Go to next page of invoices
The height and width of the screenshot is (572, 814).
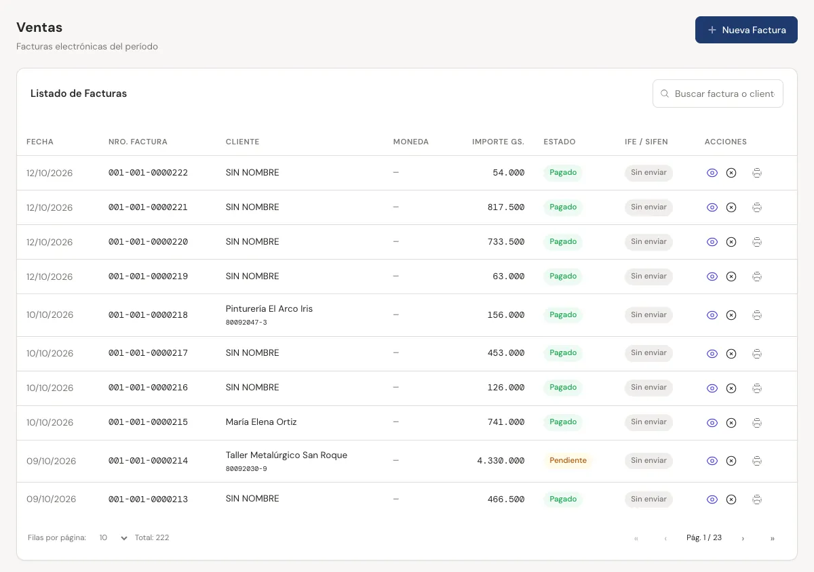(x=743, y=538)
